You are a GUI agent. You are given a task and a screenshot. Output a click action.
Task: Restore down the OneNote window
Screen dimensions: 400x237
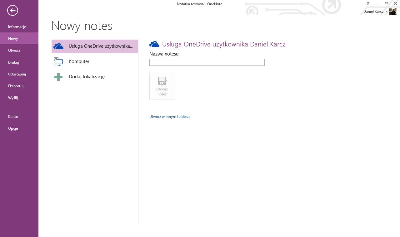pyautogui.click(x=386, y=3)
